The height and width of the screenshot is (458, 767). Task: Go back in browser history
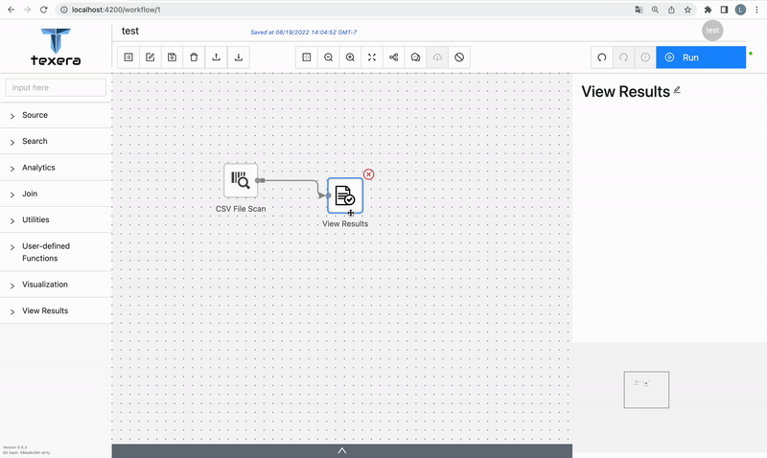(11, 10)
